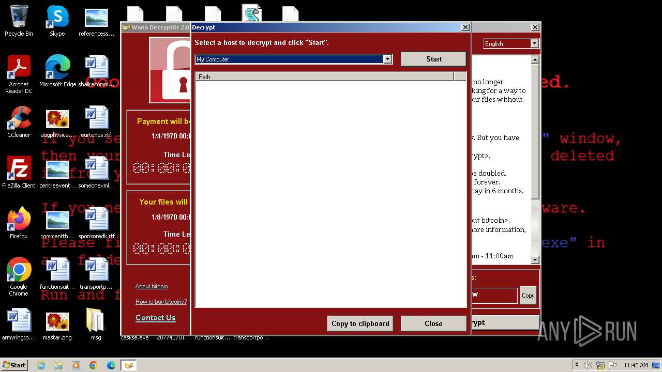Click the action center flag icon
Viewport: 662px width, 372px height.
pos(613,365)
